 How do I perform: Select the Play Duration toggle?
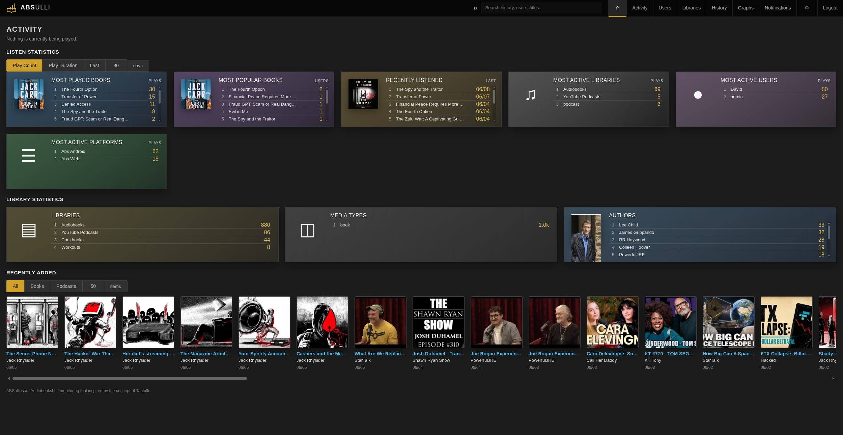coord(63,65)
